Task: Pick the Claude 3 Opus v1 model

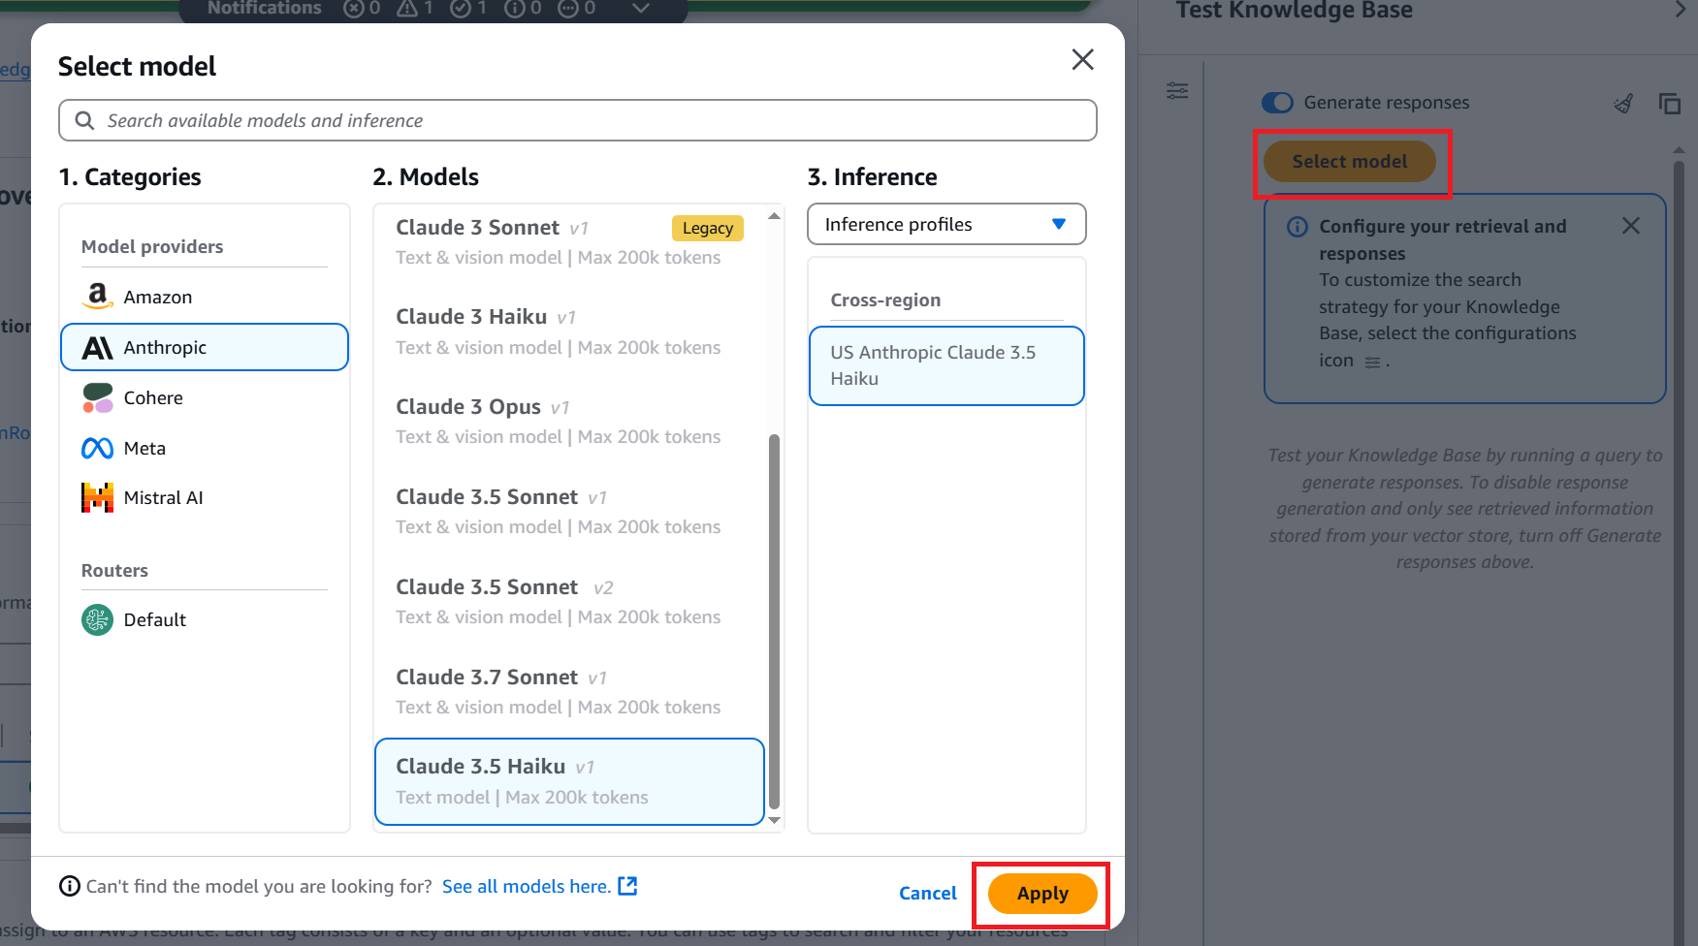Action: [569, 421]
